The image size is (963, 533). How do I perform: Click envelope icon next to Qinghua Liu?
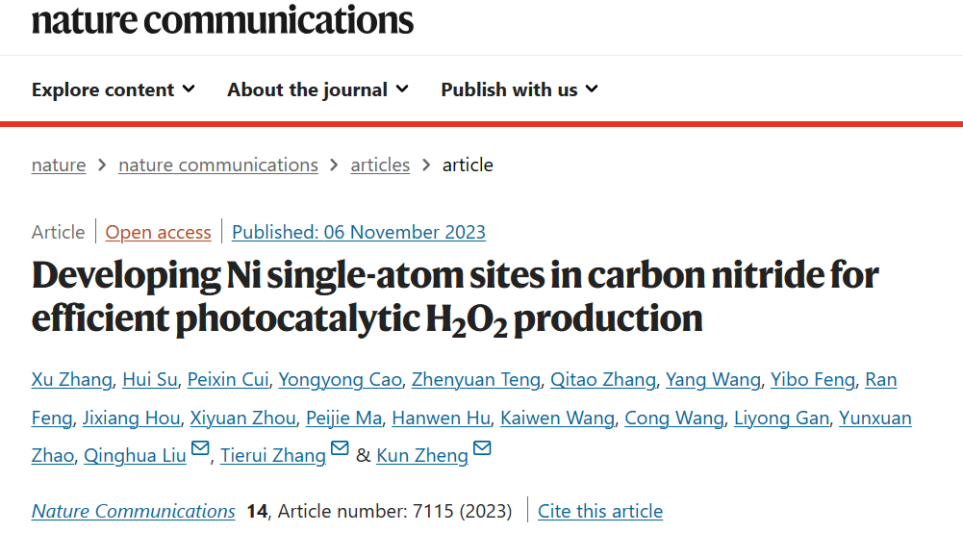coord(200,448)
